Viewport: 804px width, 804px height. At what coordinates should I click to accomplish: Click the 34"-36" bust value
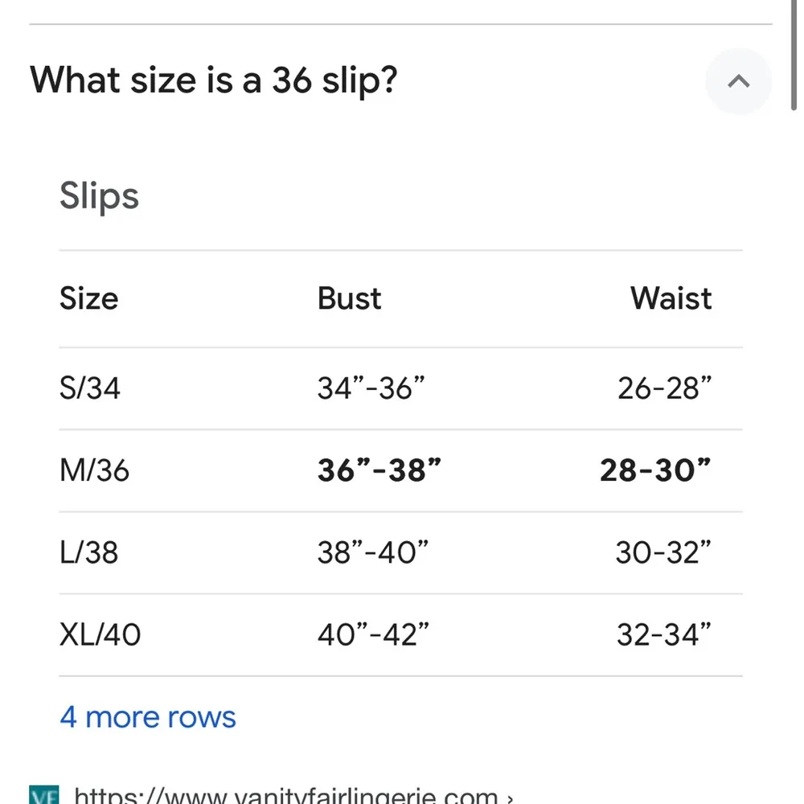click(371, 388)
